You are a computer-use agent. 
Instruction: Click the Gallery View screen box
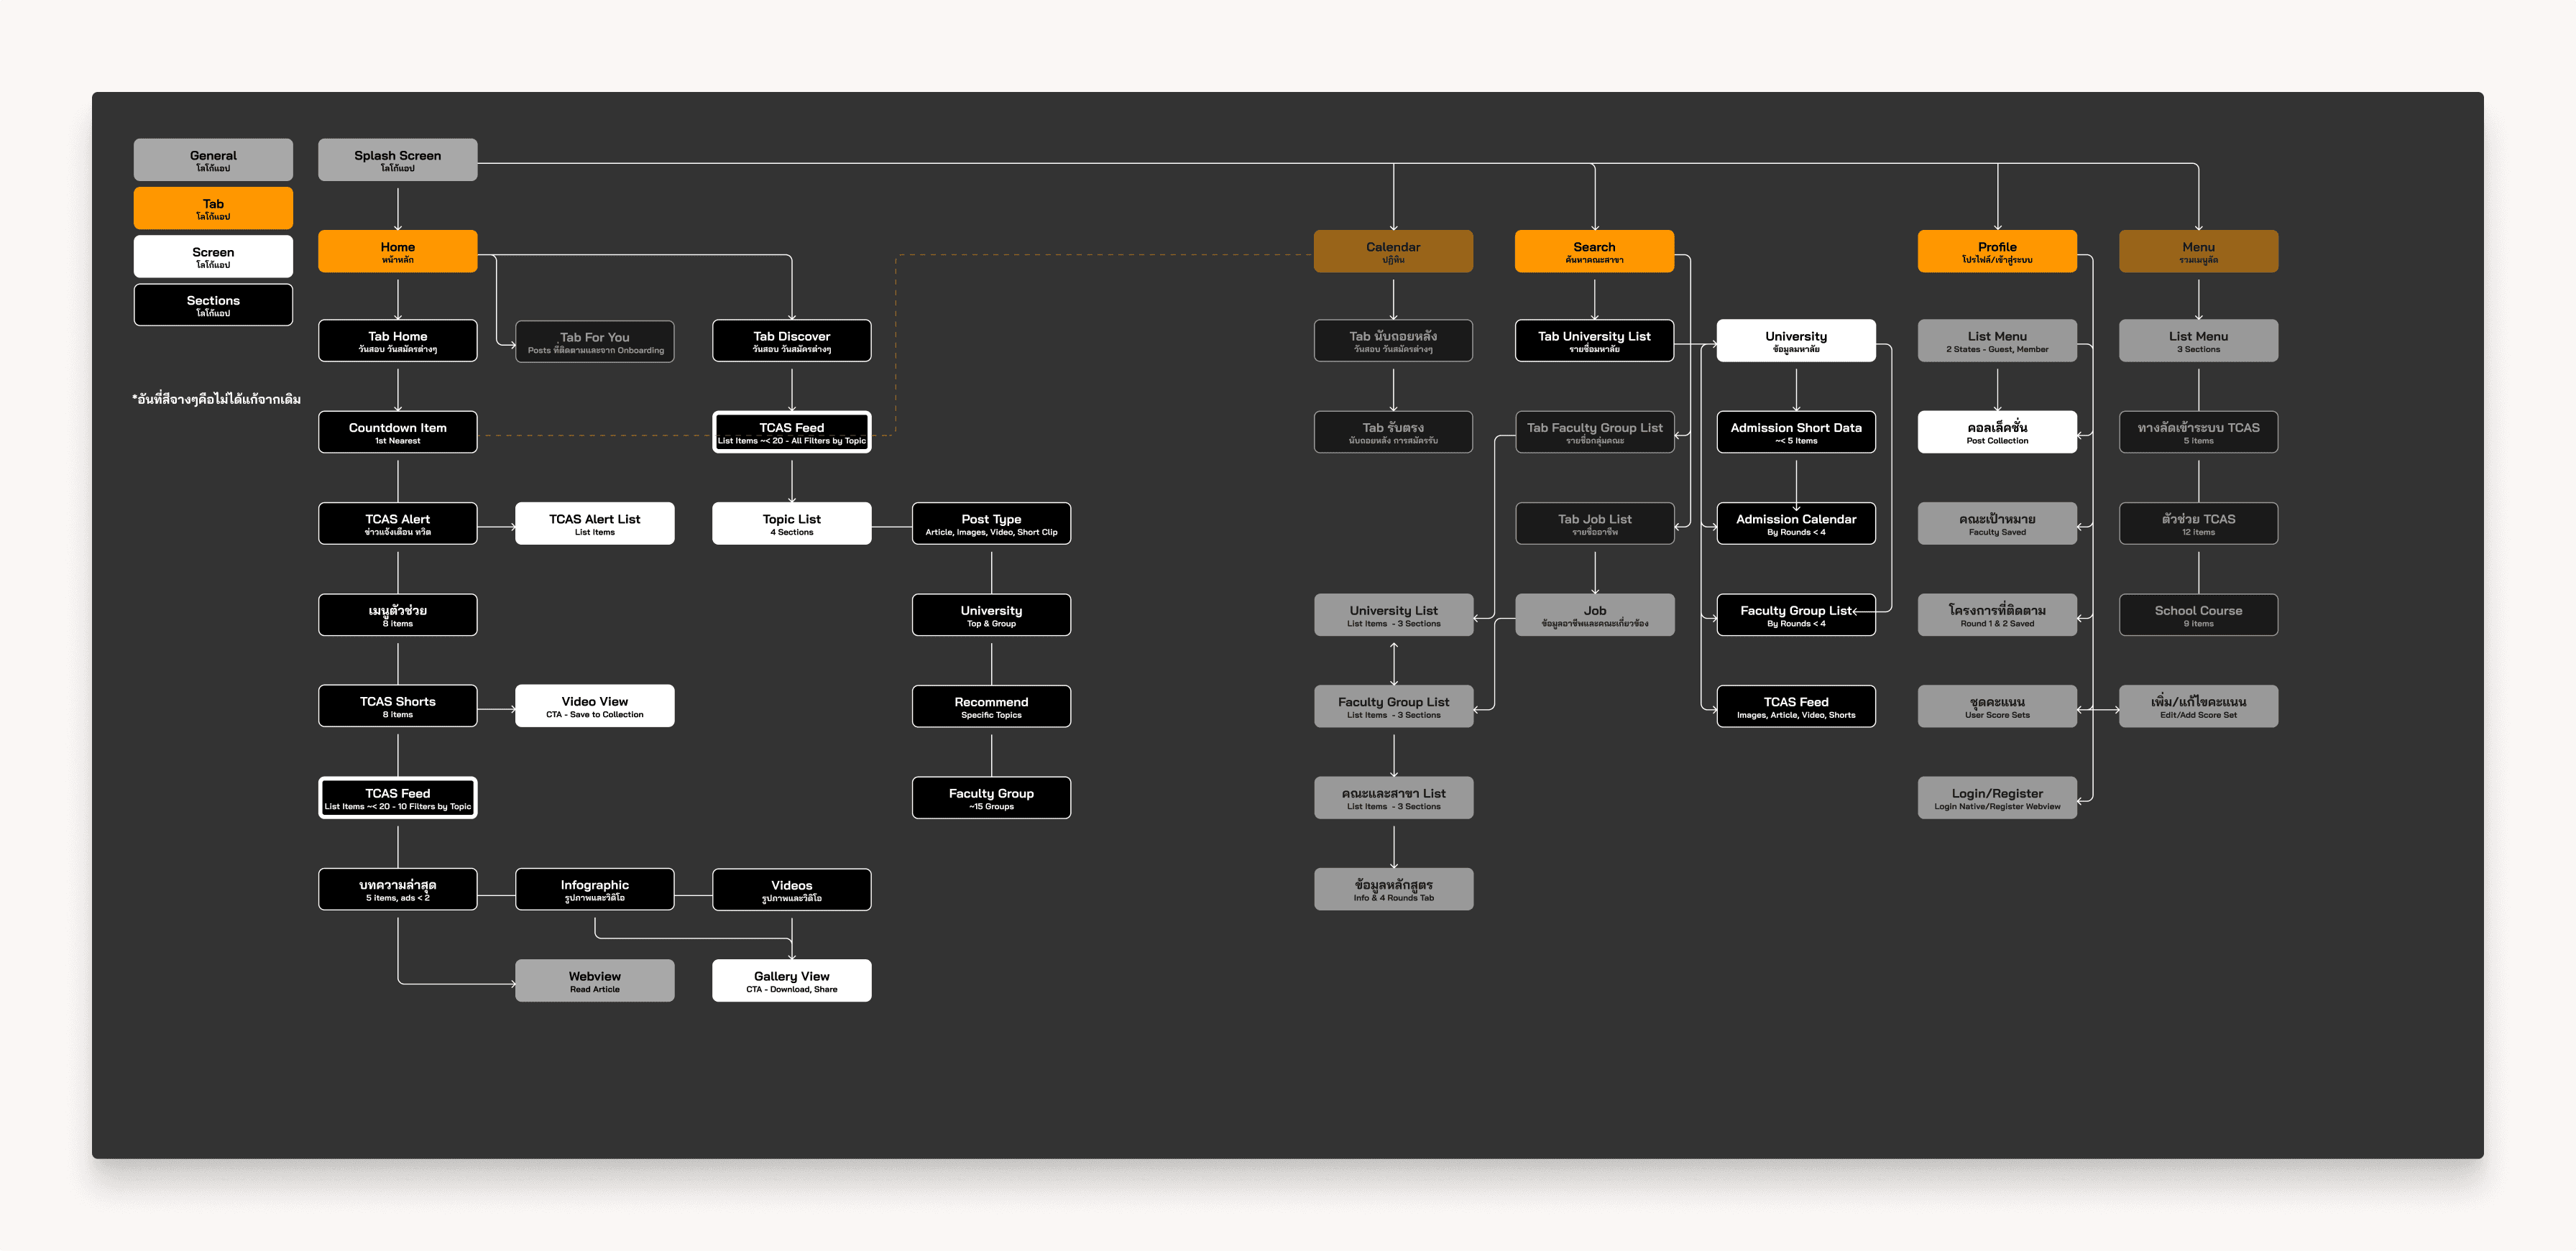(x=791, y=980)
